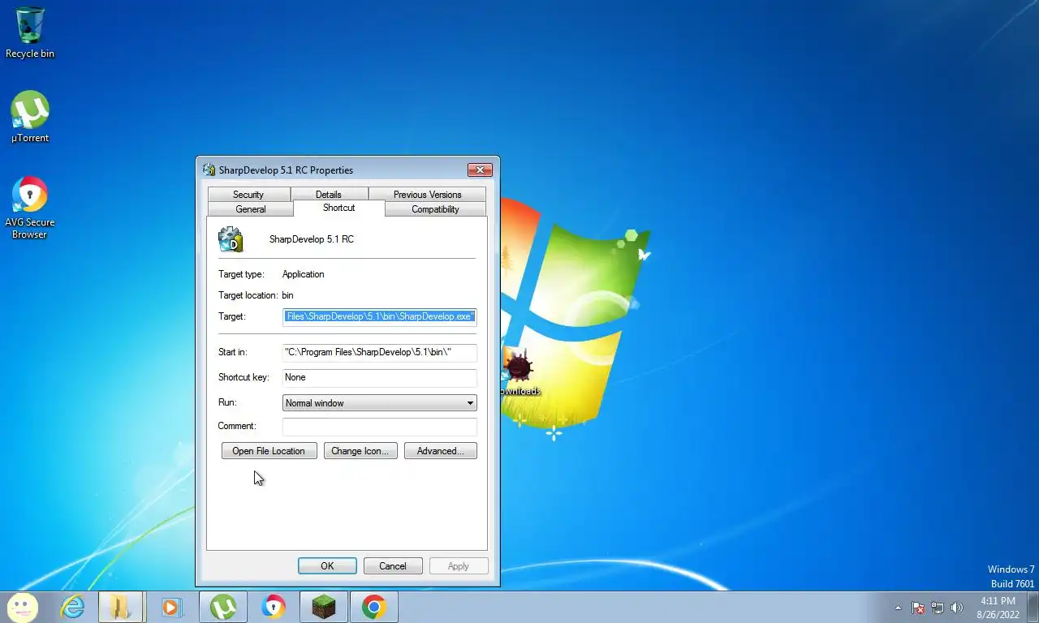This screenshot has width=1039, height=623.
Task: Click the SharpDevelop icon in the Shortcut tab
Action: (x=231, y=239)
